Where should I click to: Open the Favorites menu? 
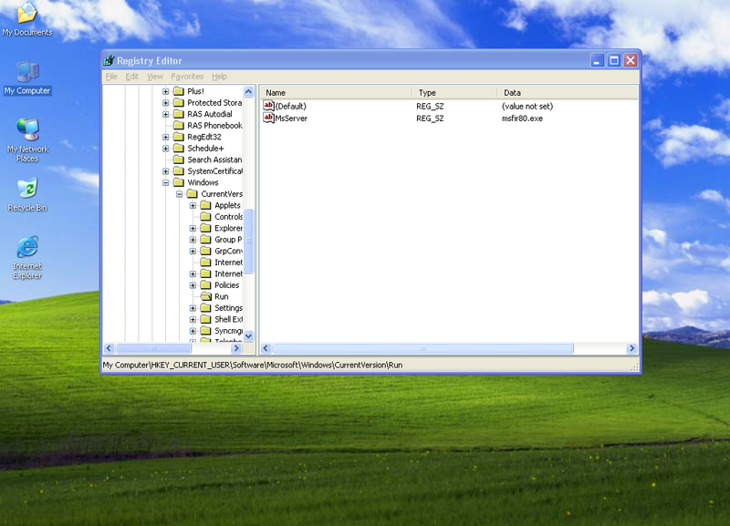(x=187, y=77)
